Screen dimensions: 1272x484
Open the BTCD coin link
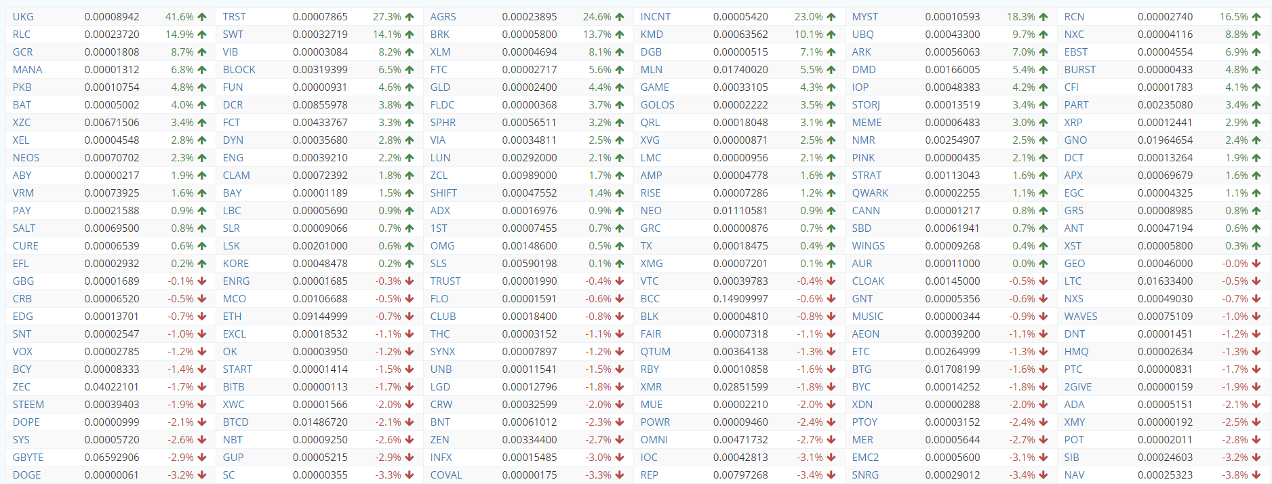[x=236, y=422]
